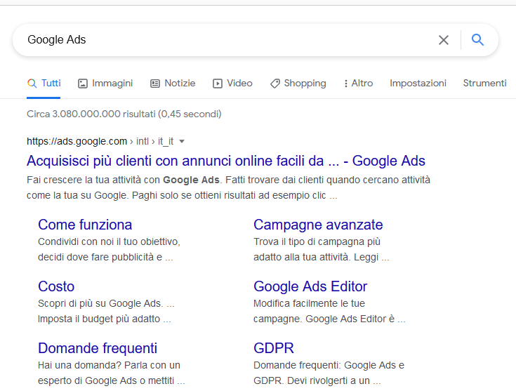Click text 'Hai una domanda? Parla con un'
Image resolution: width=516 pixels, height=391 pixels.
coord(109,365)
